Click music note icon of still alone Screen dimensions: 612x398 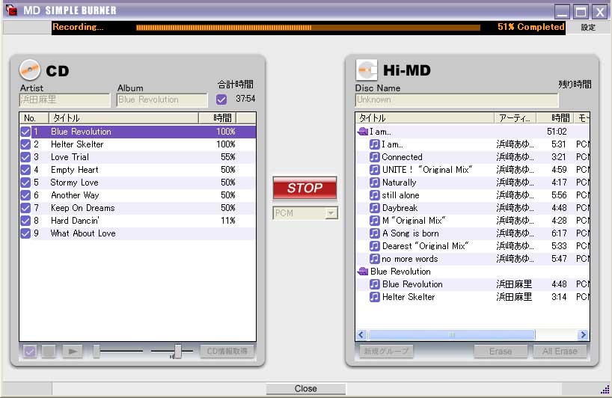point(374,195)
